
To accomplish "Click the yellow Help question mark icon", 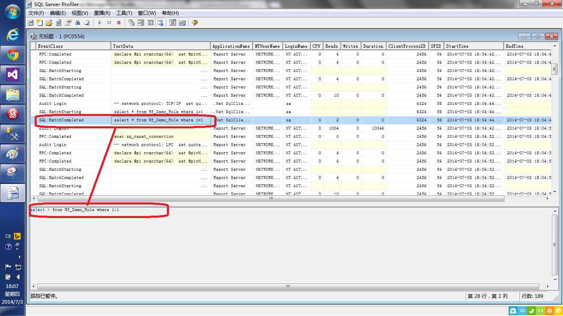I will pos(195,23).
